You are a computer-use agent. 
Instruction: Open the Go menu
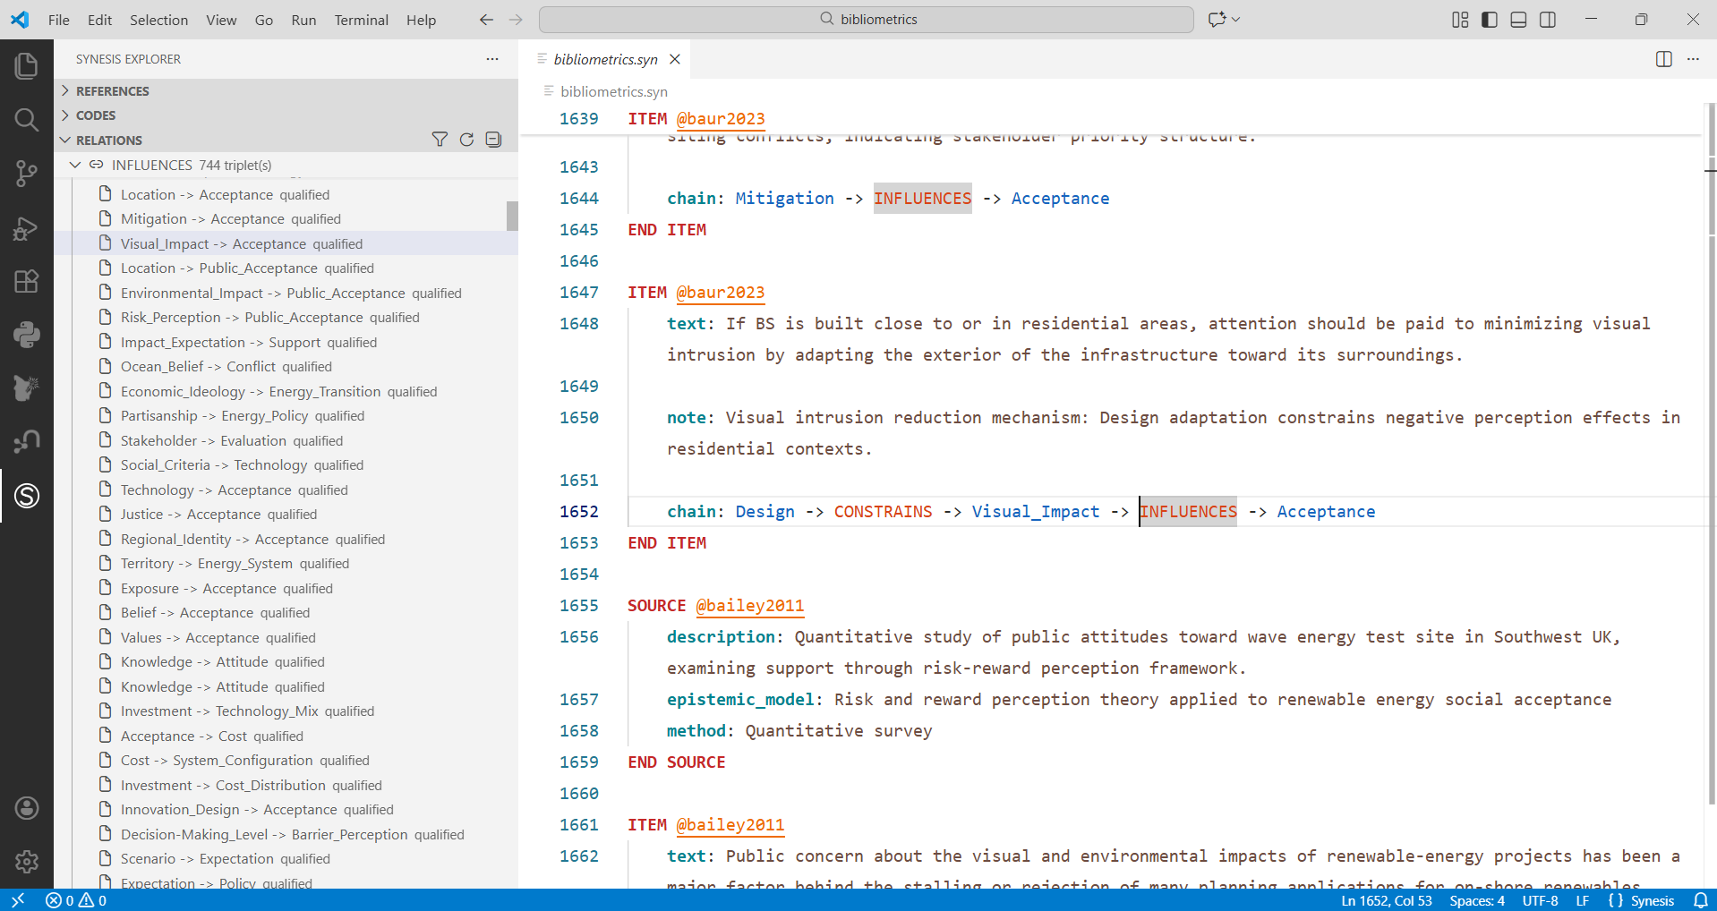(x=264, y=20)
